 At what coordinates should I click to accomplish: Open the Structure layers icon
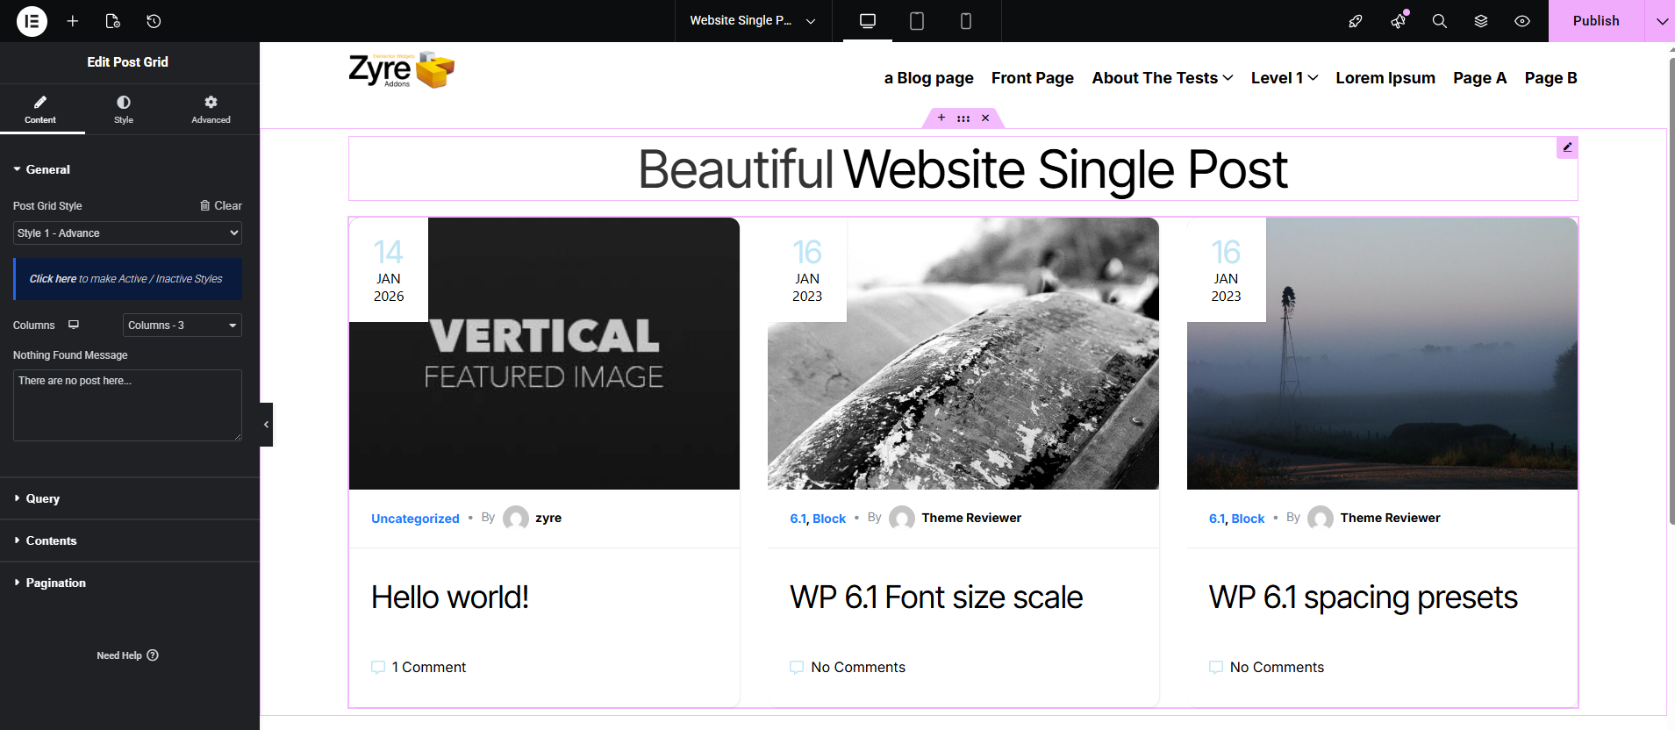pyautogui.click(x=1481, y=21)
